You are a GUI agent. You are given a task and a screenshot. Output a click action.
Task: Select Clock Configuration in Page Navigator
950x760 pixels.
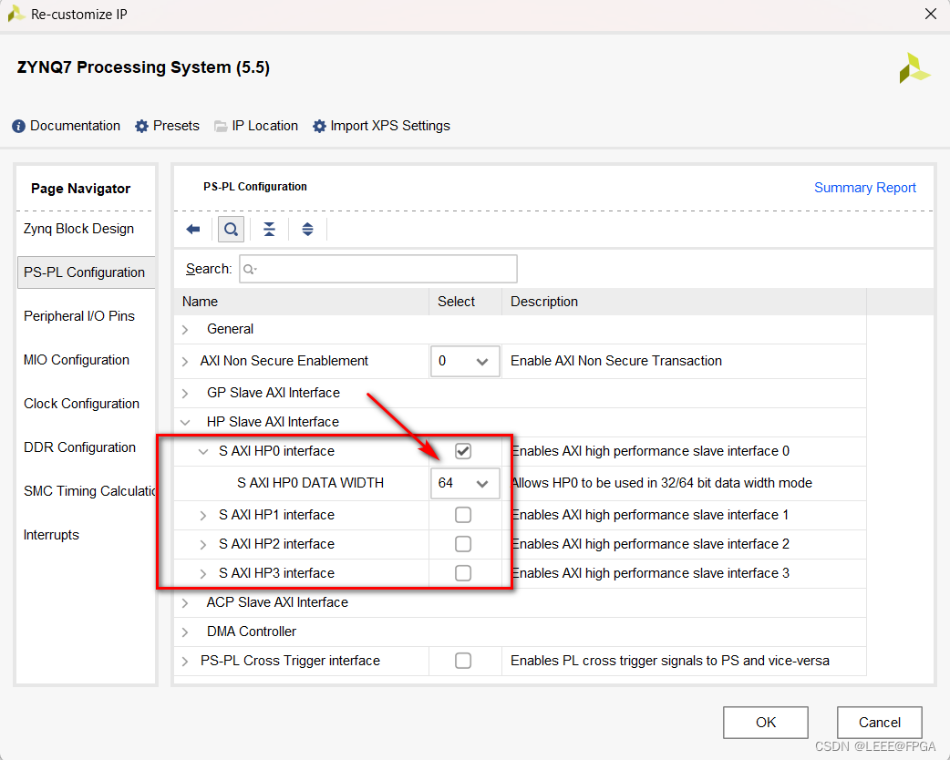point(81,404)
